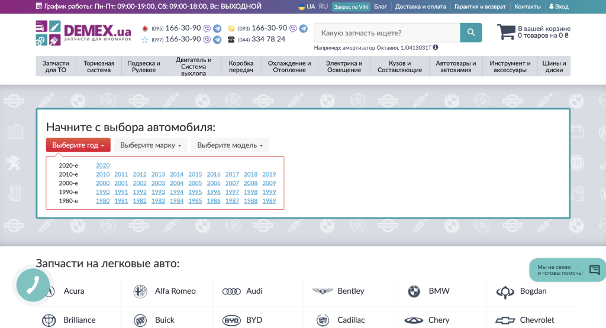This screenshot has width=606, height=328.
Task: Open the Выберите модель dropdown
Action: 230,145
